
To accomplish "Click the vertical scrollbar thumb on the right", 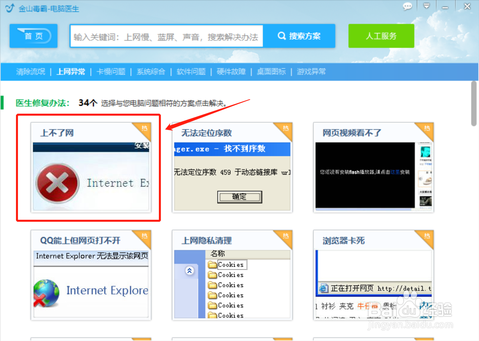I will (474, 104).
